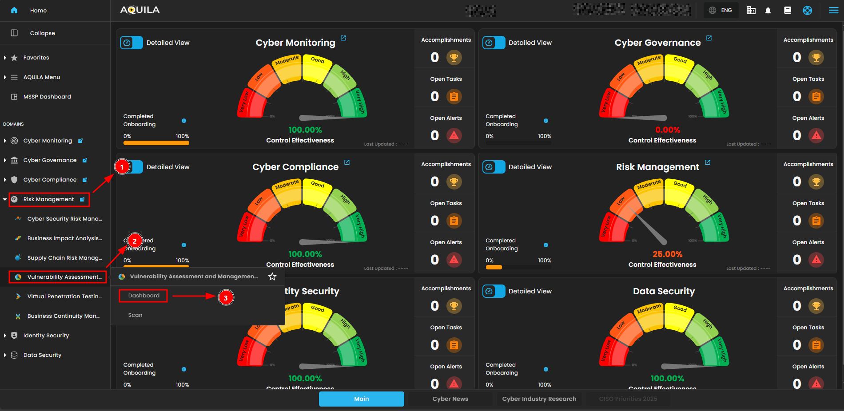The image size is (844, 411).
Task: Collapse the Risk Management domain tree
Action: [5, 199]
